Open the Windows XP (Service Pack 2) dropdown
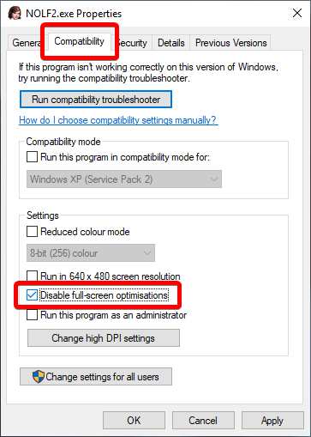 tap(124, 179)
